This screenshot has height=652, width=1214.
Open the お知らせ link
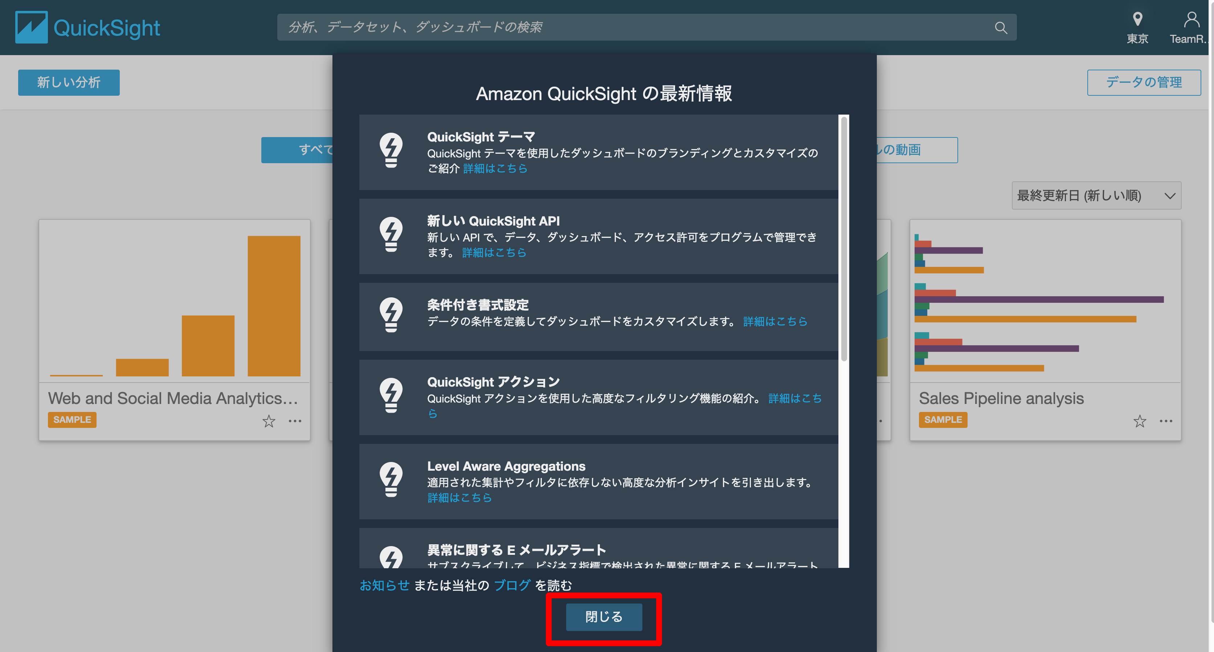point(385,585)
